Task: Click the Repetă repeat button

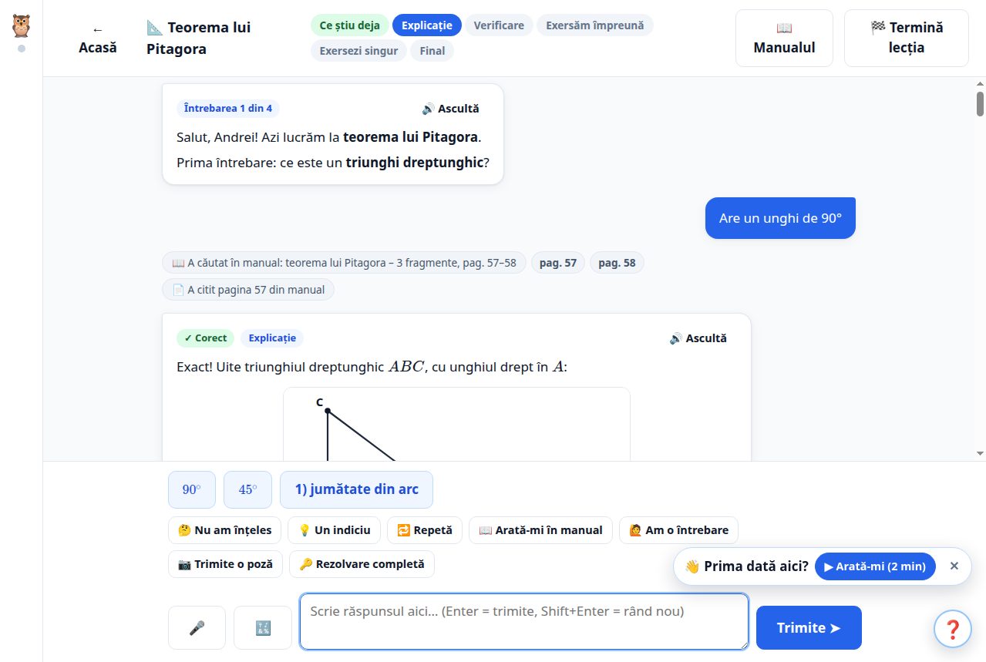Action: click(425, 530)
